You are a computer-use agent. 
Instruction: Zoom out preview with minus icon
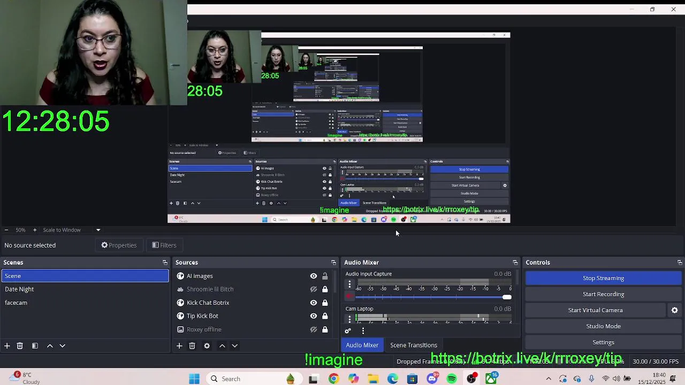[x=6, y=230]
